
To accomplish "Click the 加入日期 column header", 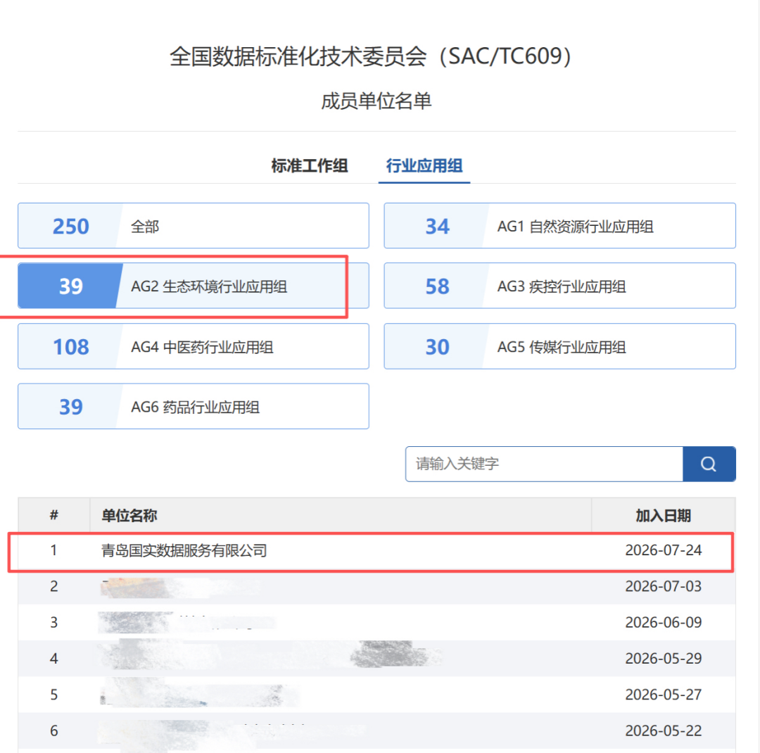I will pos(663,515).
